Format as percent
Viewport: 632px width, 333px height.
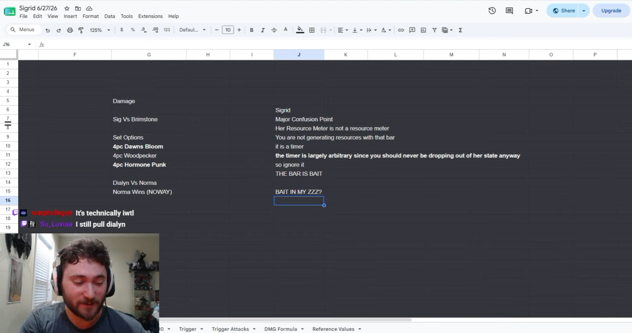[133, 30]
